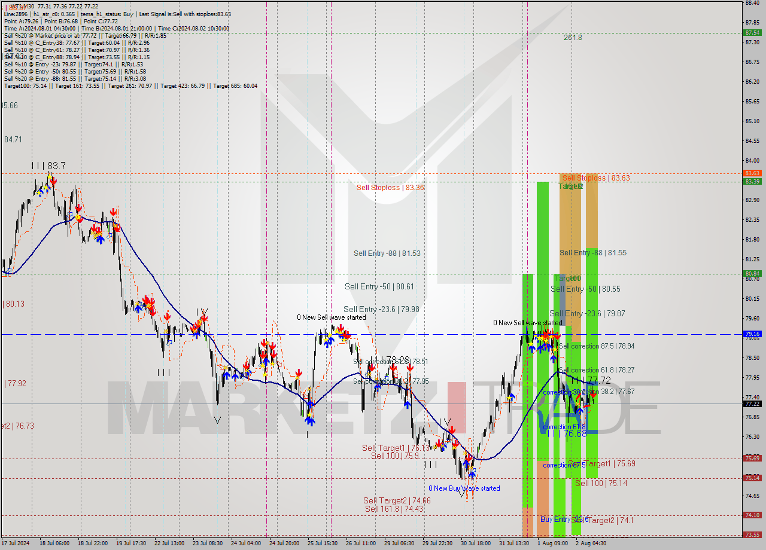Click the 'Sell Entry -50 | 80.55' label

586,289
